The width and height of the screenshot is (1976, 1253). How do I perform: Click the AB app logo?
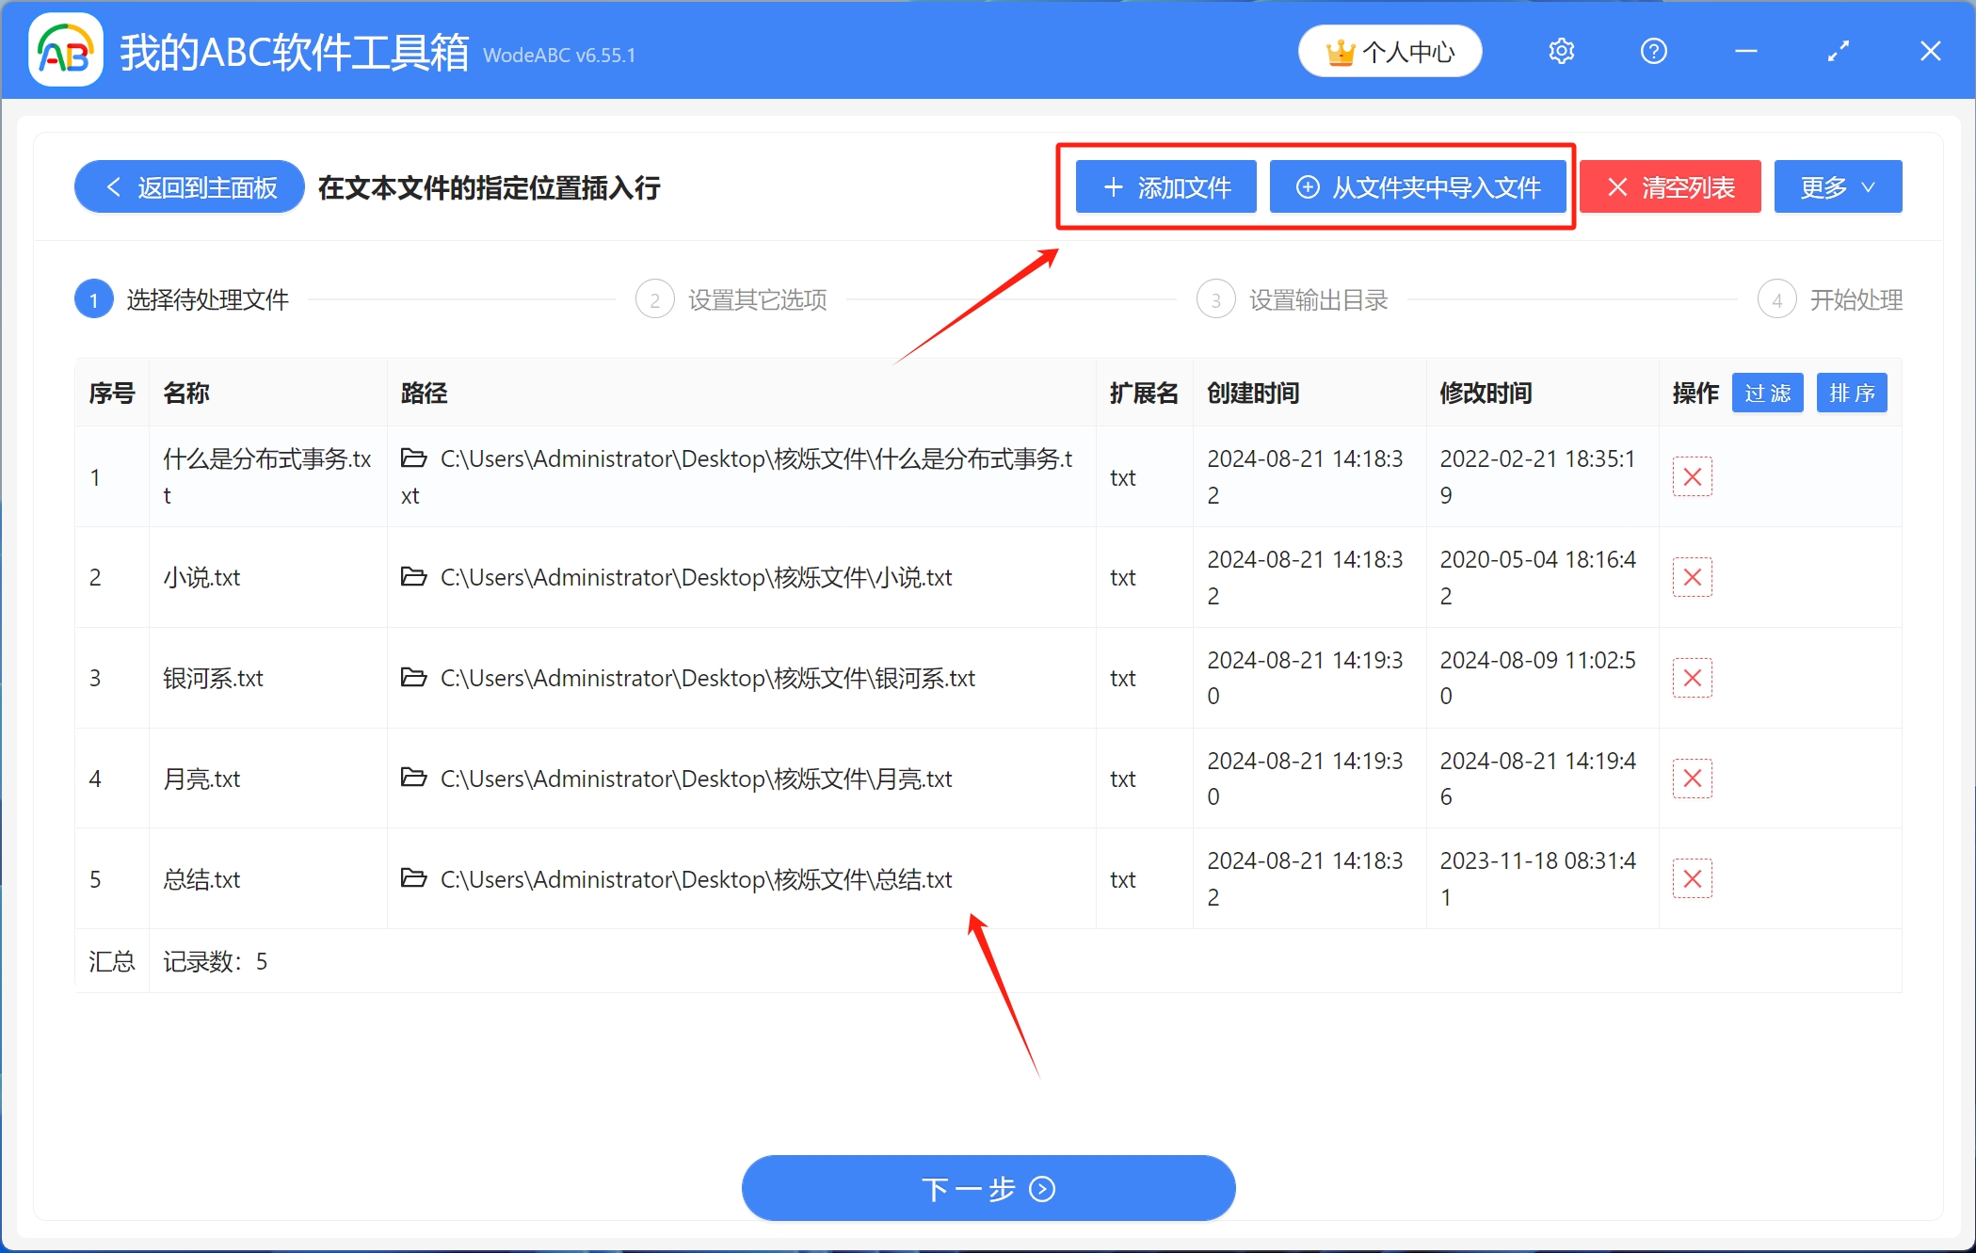pyautogui.click(x=64, y=50)
